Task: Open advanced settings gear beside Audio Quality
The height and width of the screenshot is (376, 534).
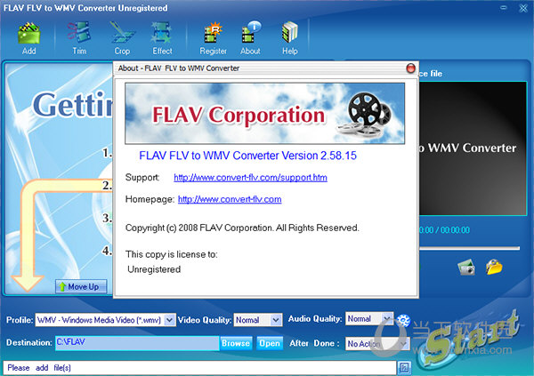Action: [403, 320]
